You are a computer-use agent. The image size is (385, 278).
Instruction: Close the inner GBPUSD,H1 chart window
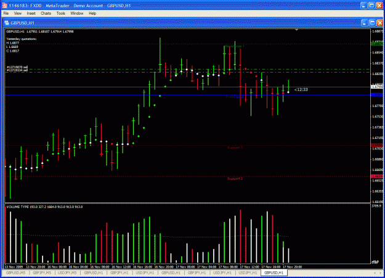click(380, 23)
